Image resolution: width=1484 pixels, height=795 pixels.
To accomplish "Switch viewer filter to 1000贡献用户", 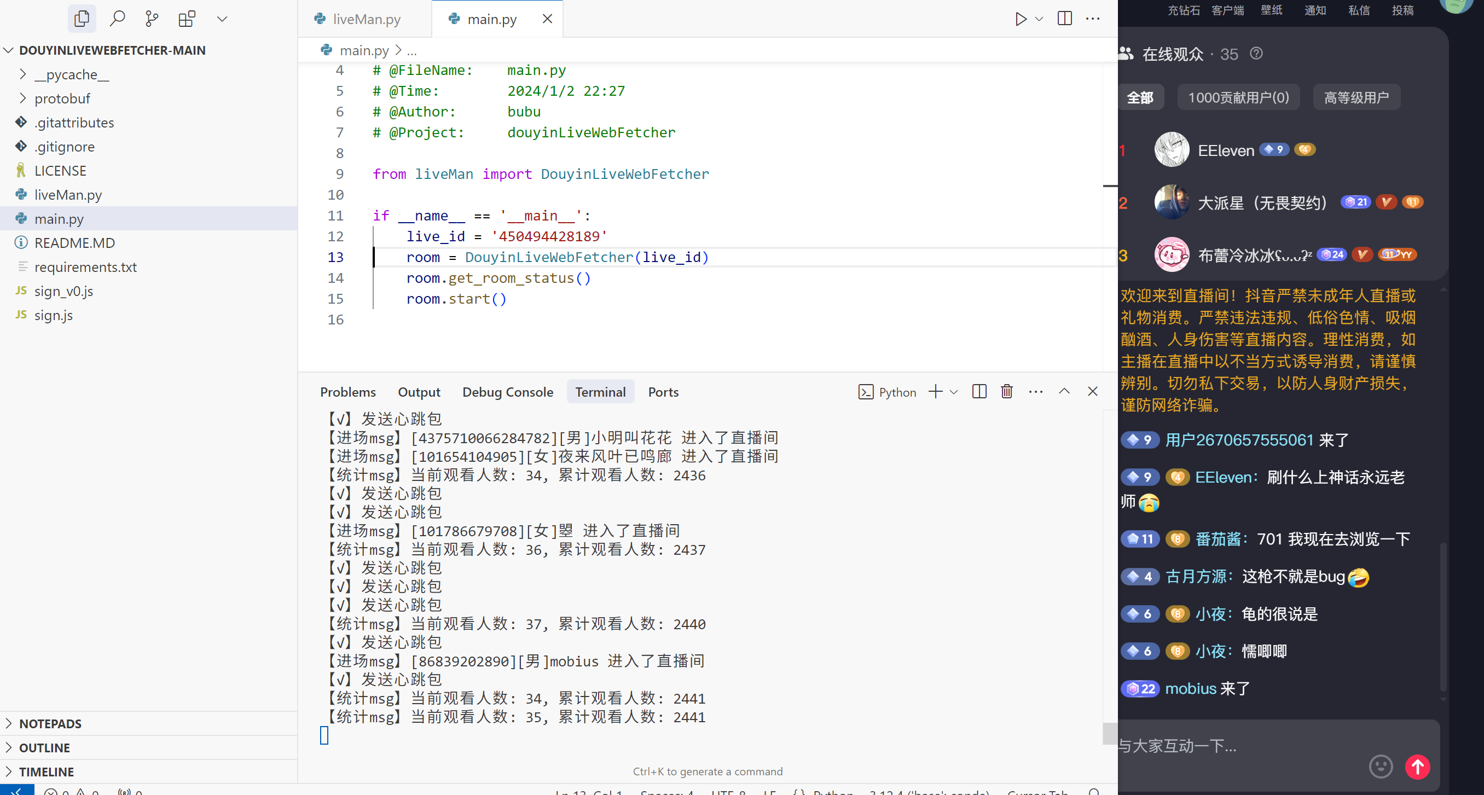I will click(1237, 97).
